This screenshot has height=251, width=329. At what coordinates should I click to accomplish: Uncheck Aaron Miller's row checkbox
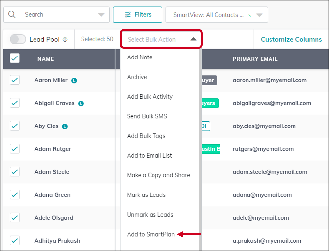click(x=15, y=80)
